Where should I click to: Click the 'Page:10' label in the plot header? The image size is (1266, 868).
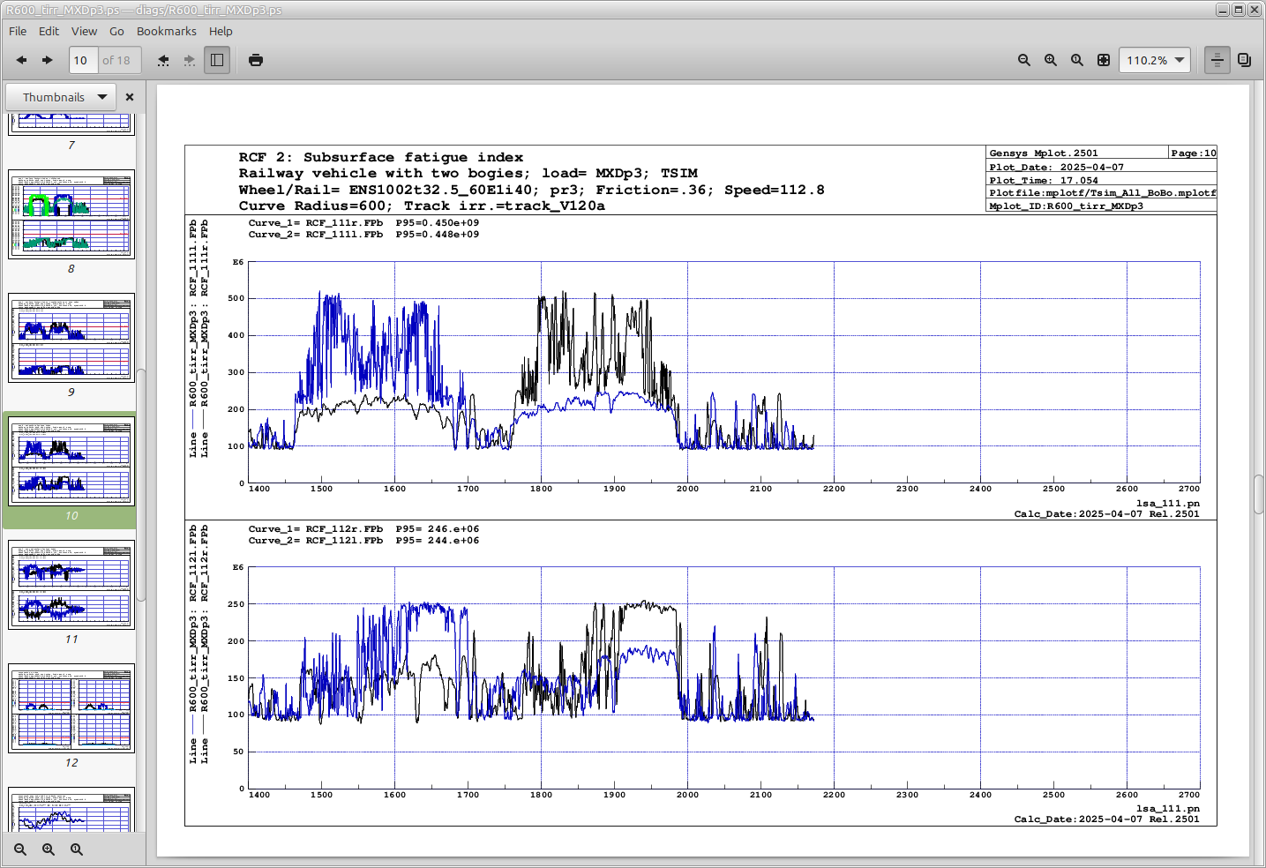click(1194, 153)
